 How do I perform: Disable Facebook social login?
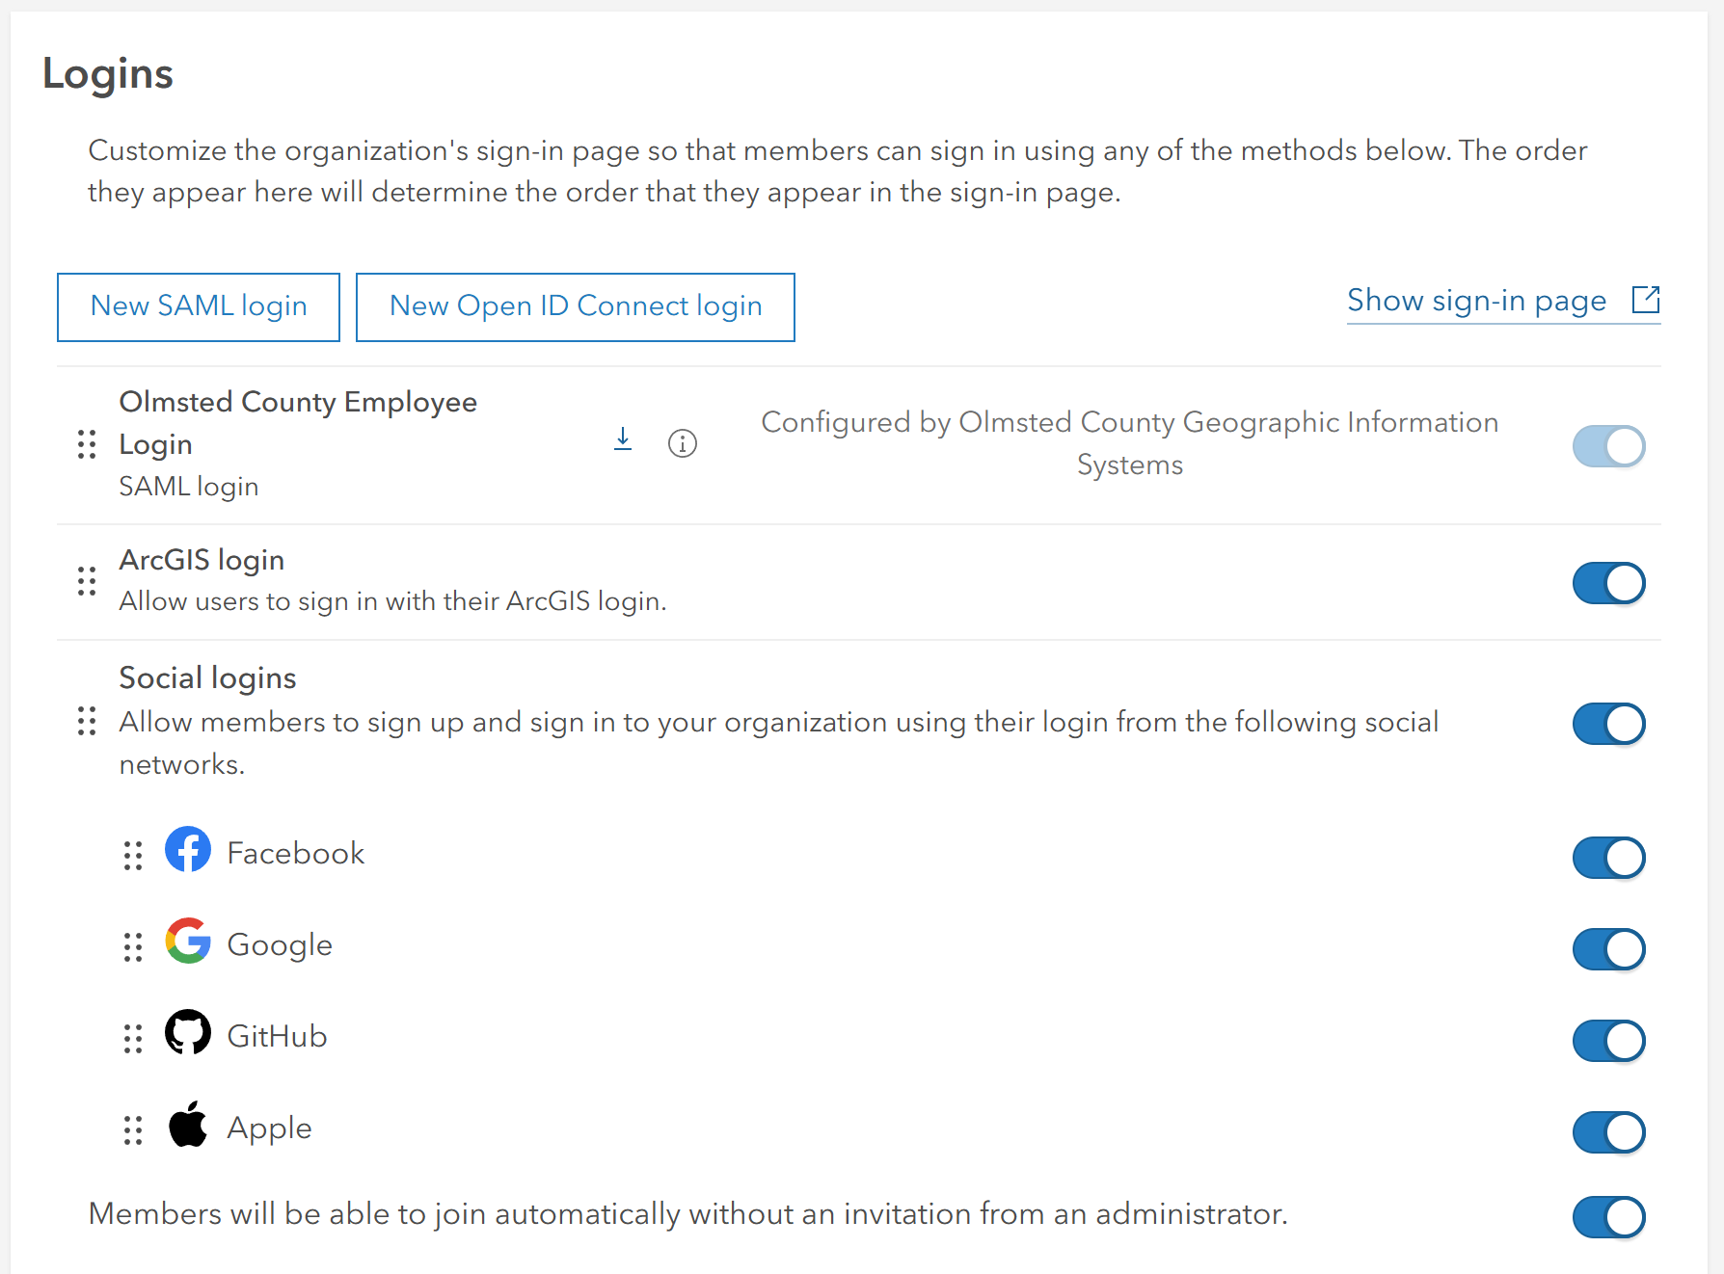coord(1608,858)
